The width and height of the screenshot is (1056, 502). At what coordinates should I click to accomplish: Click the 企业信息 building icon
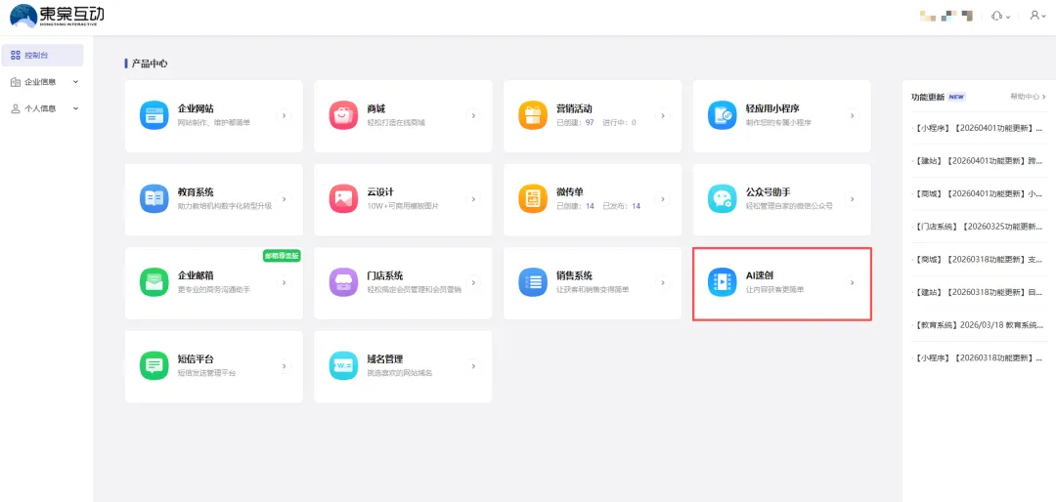pyautogui.click(x=17, y=82)
